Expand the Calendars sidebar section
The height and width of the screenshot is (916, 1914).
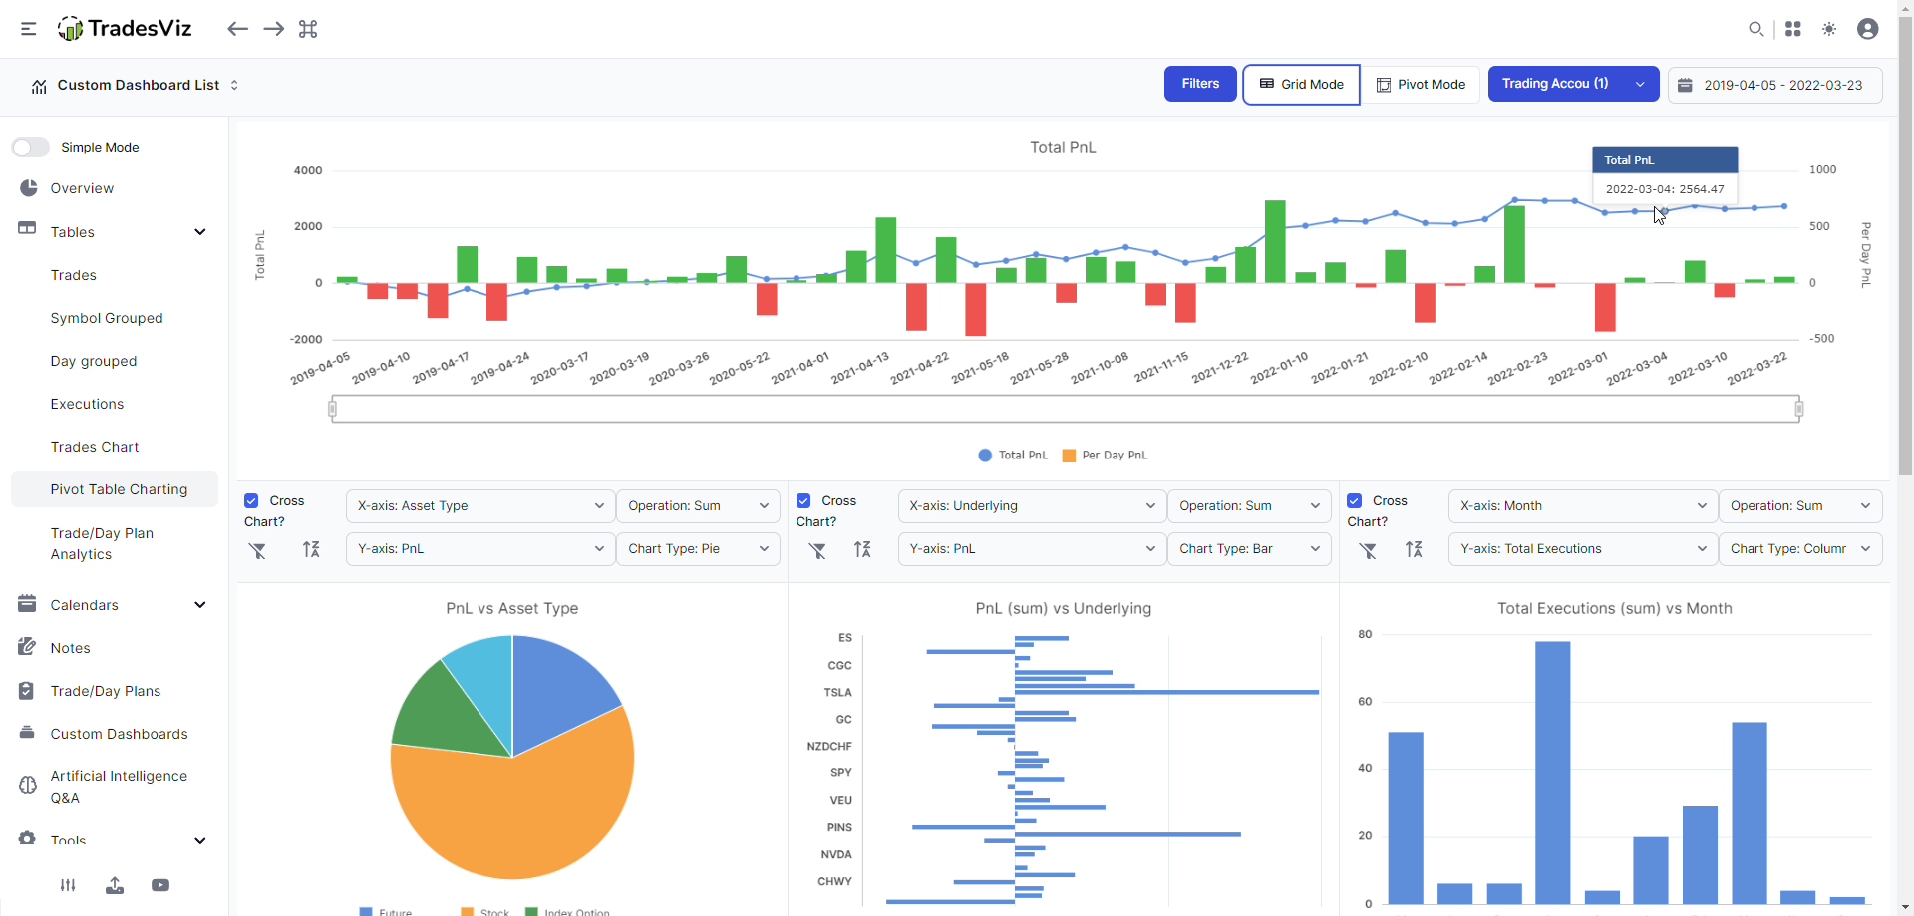click(200, 605)
